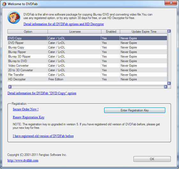Select the Video Converter option
The image size is (179, 169).
pyautogui.click(x=87, y=66)
